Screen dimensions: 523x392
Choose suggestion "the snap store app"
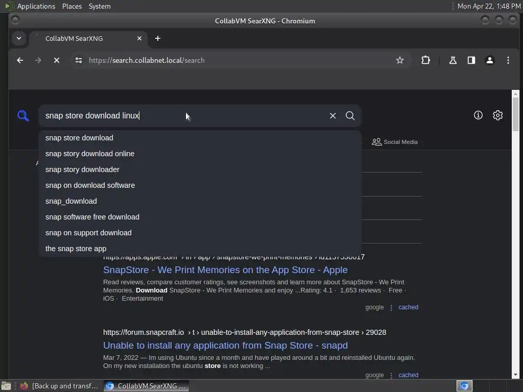[x=200, y=249]
